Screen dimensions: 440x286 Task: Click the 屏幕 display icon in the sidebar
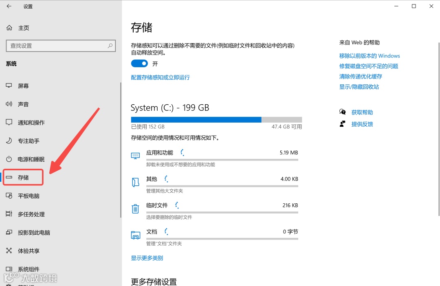click(x=9, y=86)
